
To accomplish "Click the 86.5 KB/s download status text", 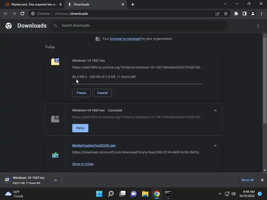I will click(104, 77).
